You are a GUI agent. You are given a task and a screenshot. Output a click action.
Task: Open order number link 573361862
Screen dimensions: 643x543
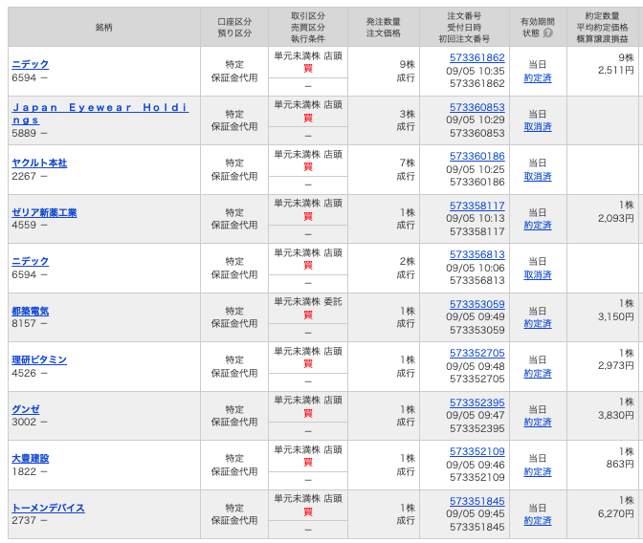(x=477, y=57)
